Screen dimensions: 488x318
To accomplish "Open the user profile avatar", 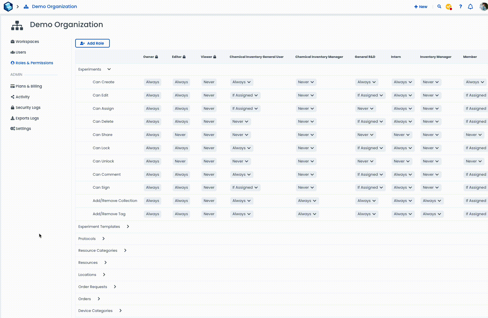I will [x=484, y=6].
